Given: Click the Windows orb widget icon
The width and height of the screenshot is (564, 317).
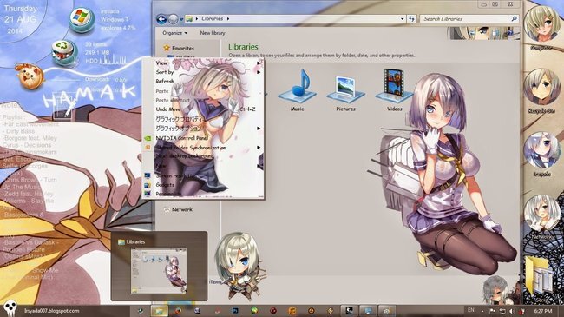Looking at the screenshot, I should tap(82, 19).
